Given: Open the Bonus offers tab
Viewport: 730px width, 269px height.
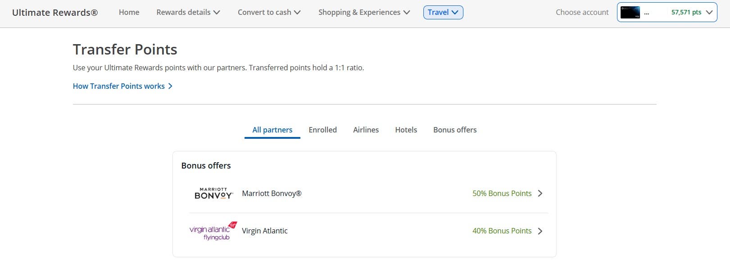Looking at the screenshot, I should tap(455, 130).
